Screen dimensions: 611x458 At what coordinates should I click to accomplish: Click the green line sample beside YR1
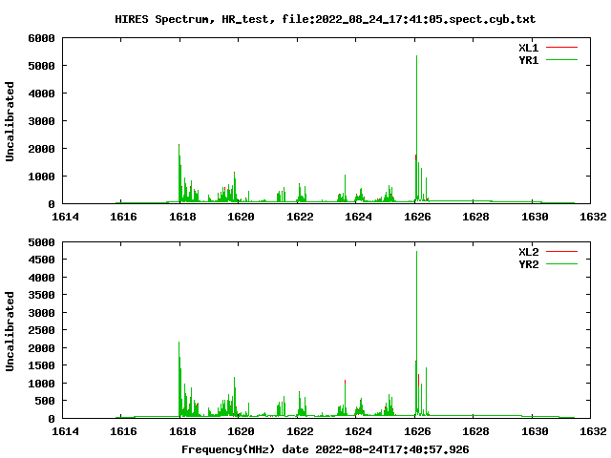[561, 60]
